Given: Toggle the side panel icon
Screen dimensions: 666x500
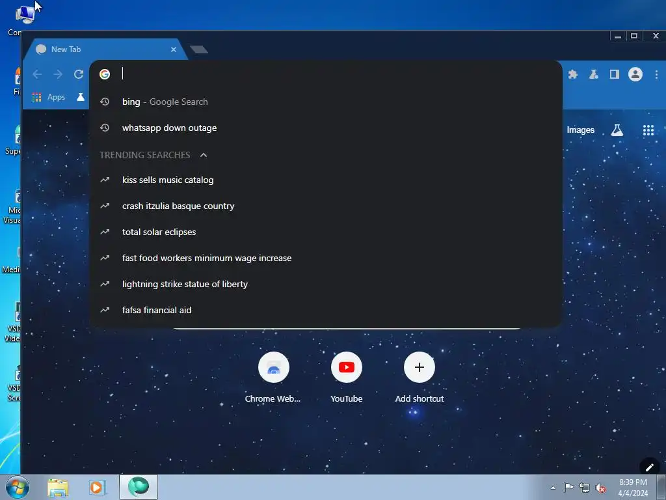Looking at the screenshot, I should (614, 74).
